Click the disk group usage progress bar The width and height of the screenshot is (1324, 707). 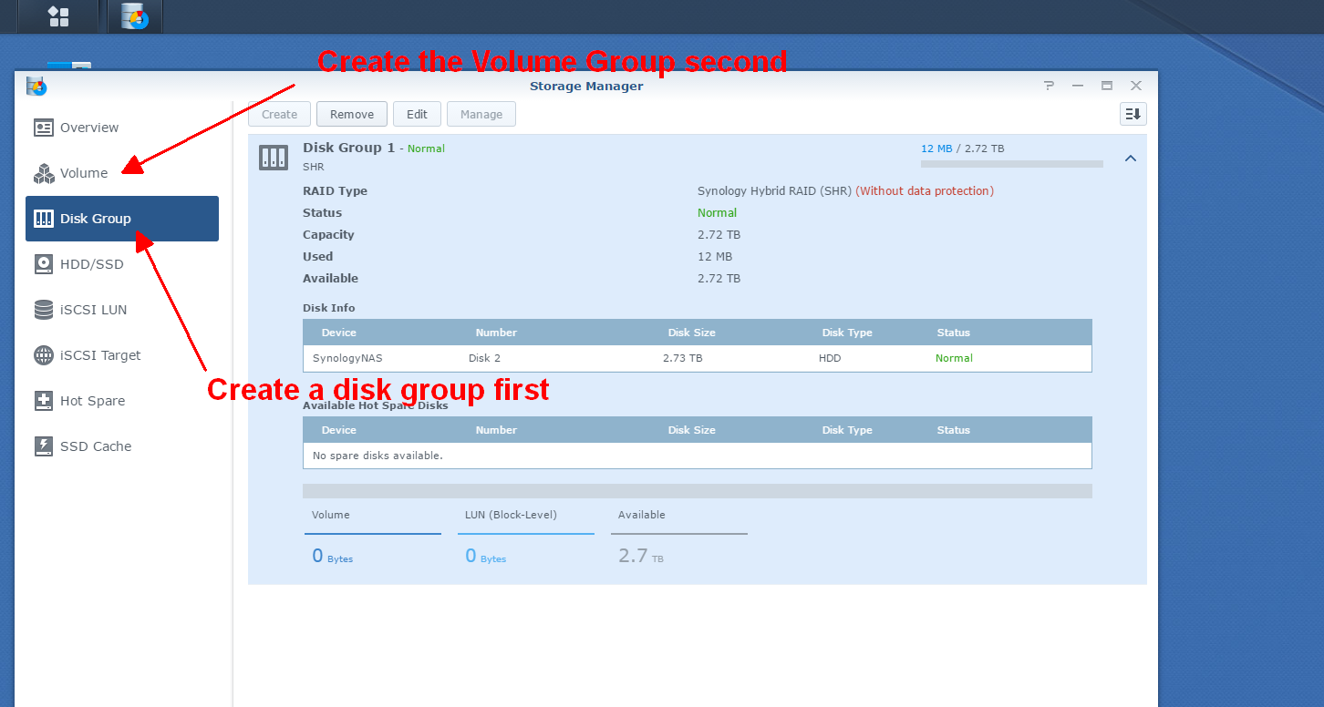click(1012, 164)
